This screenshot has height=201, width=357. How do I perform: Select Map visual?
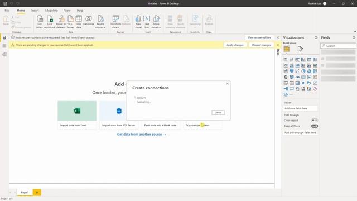click(x=286, y=77)
